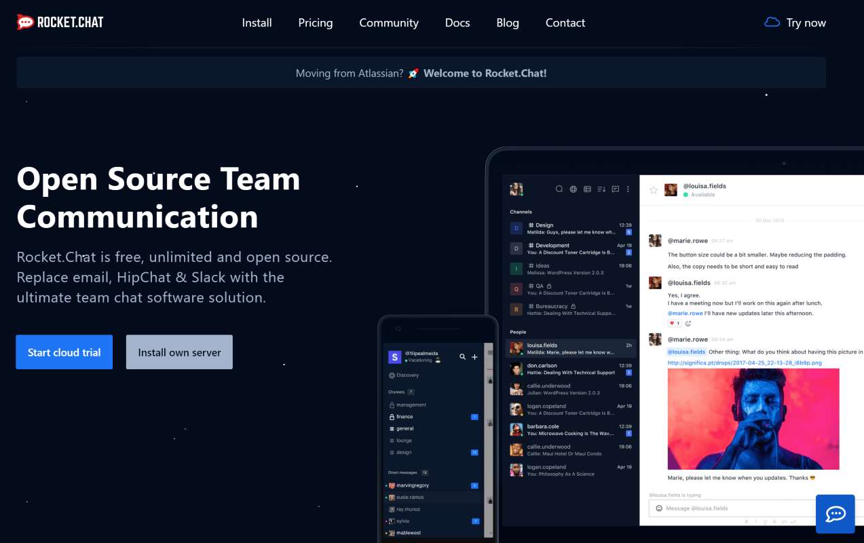
Task: Click the @louisa.fields avatar in chat header
Action: pos(671,190)
